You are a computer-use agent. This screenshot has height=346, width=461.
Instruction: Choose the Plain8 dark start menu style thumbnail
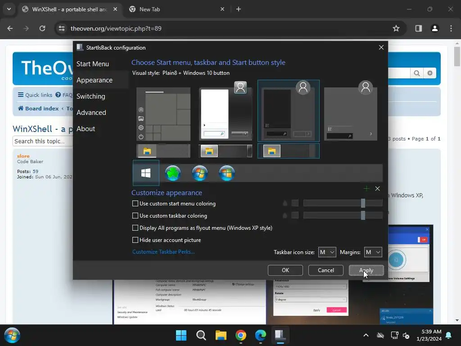[289, 111]
